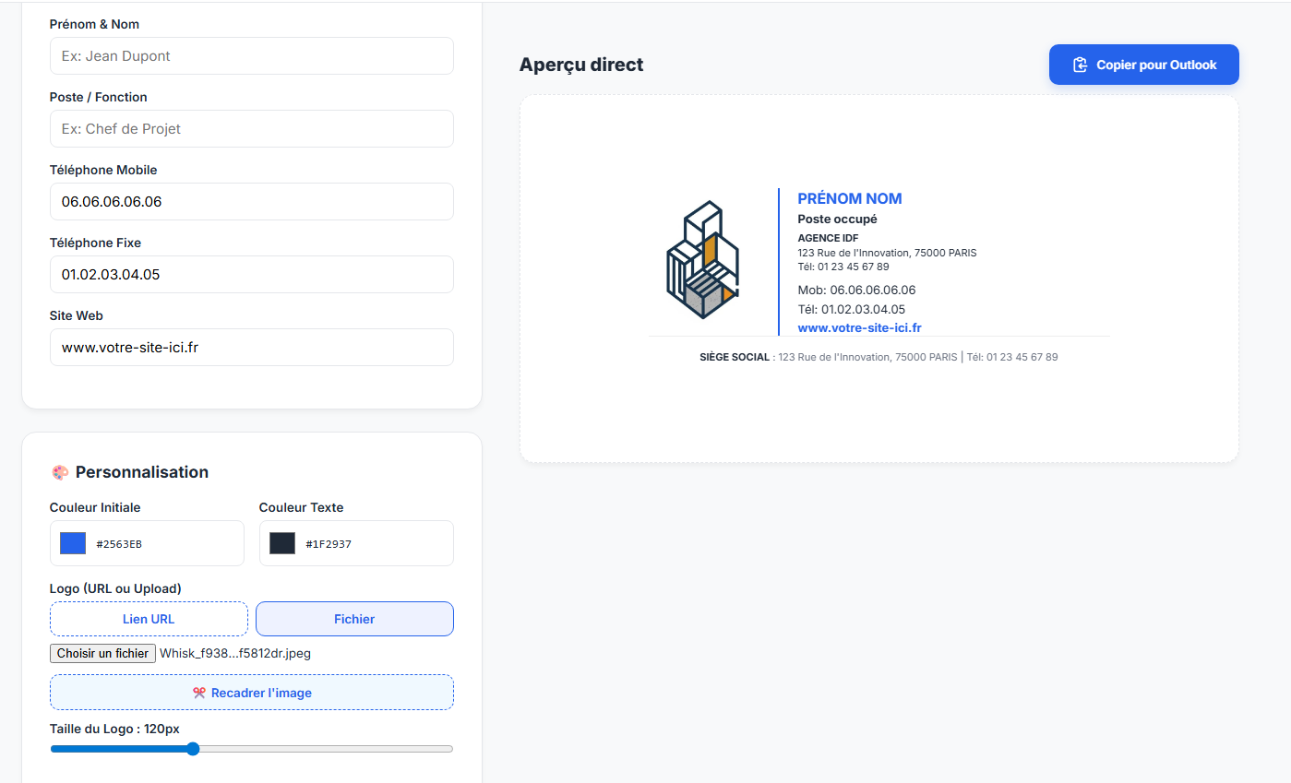The image size is (1291, 783).
Task: Click the #2563EB hex code field
Action: pos(119,544)
